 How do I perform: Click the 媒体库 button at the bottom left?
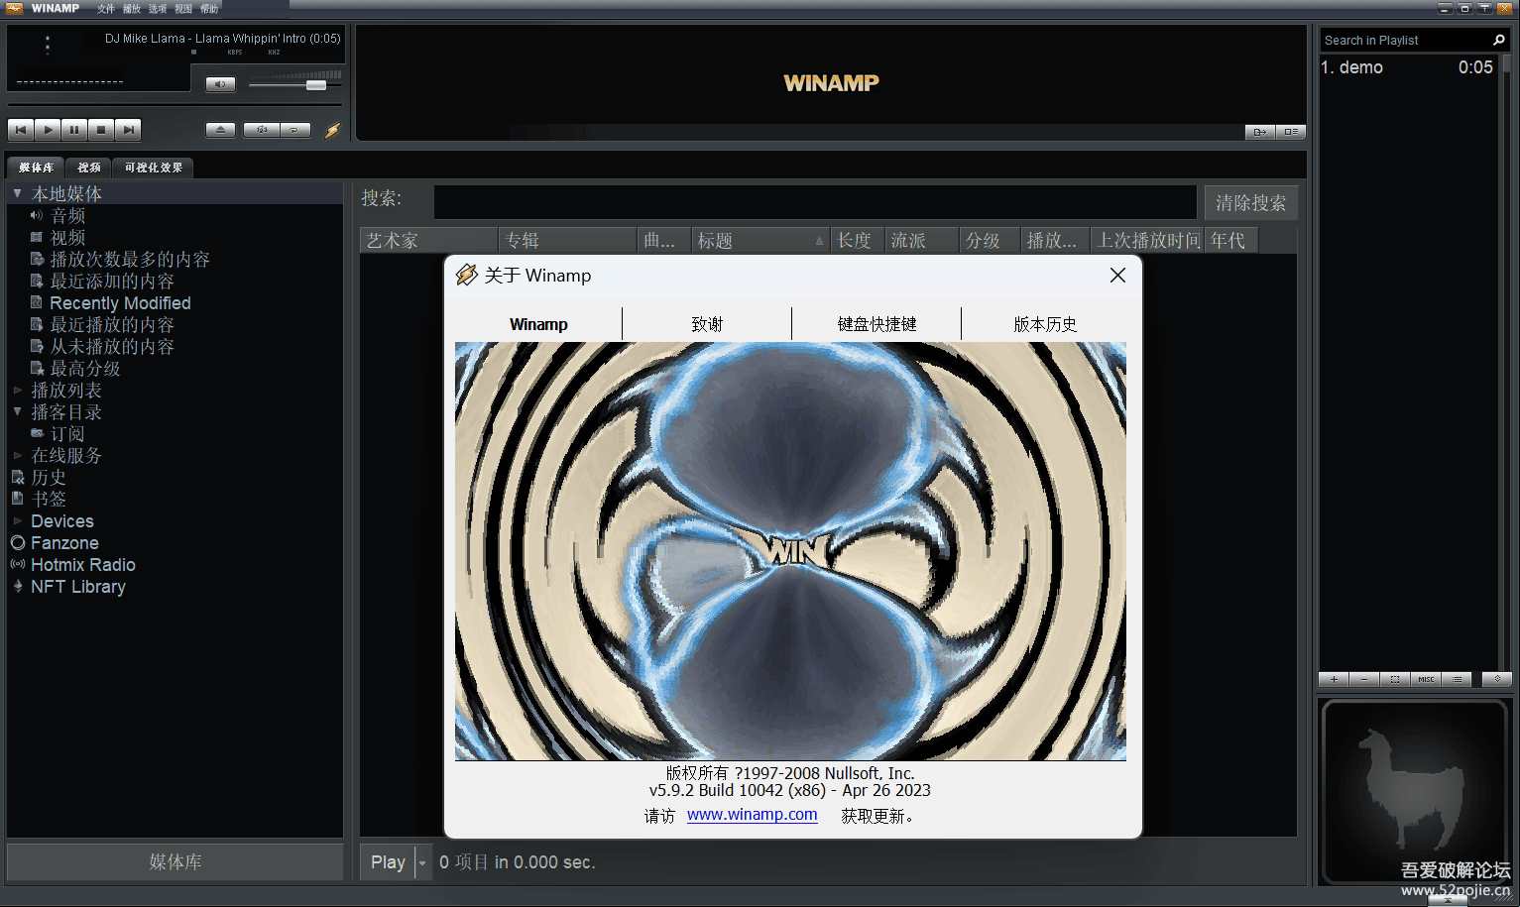pos(175,861)
